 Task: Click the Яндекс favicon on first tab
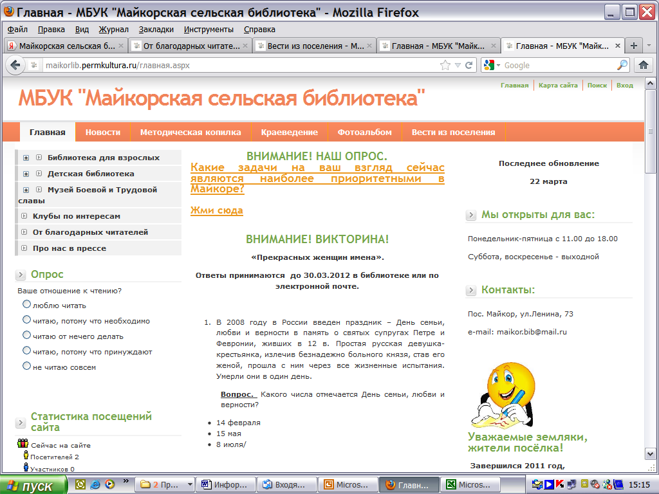pyautogui.click(x=12, y=46)
